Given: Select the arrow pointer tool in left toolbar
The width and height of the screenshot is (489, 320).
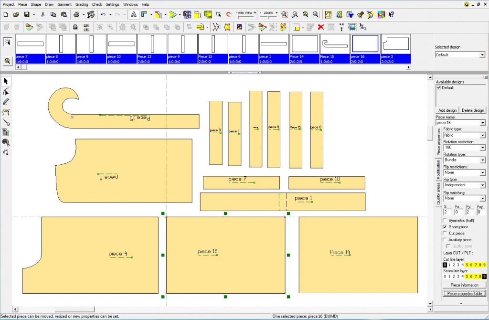Looking at the screenshot, I should click(6, 81).
